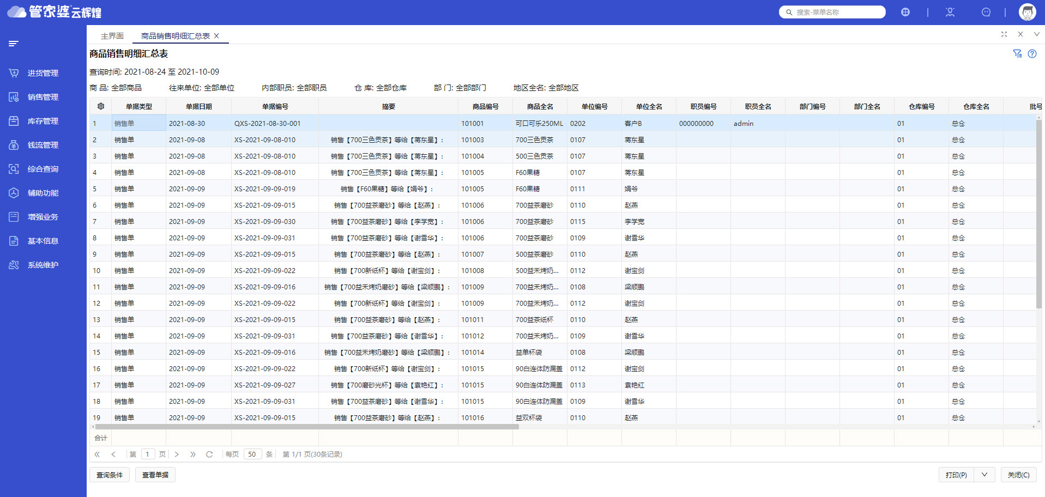Image resolution: width=1045 pixels, height=497 pixels.
Task: Collapse the sidebar with the hamburger icon
Action: pyautogui.click(x=14, y=44)
